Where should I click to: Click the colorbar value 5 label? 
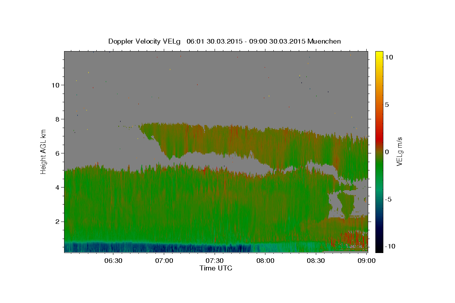click(x=387, y=105)
